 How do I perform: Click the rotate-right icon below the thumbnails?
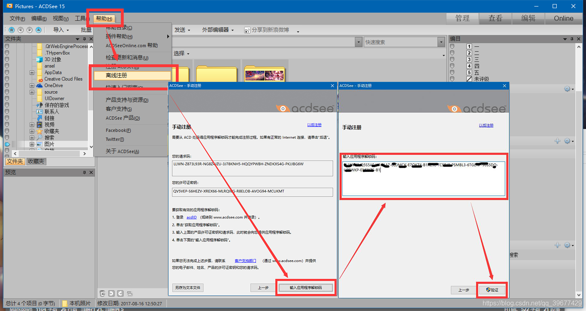coord(120,293)
